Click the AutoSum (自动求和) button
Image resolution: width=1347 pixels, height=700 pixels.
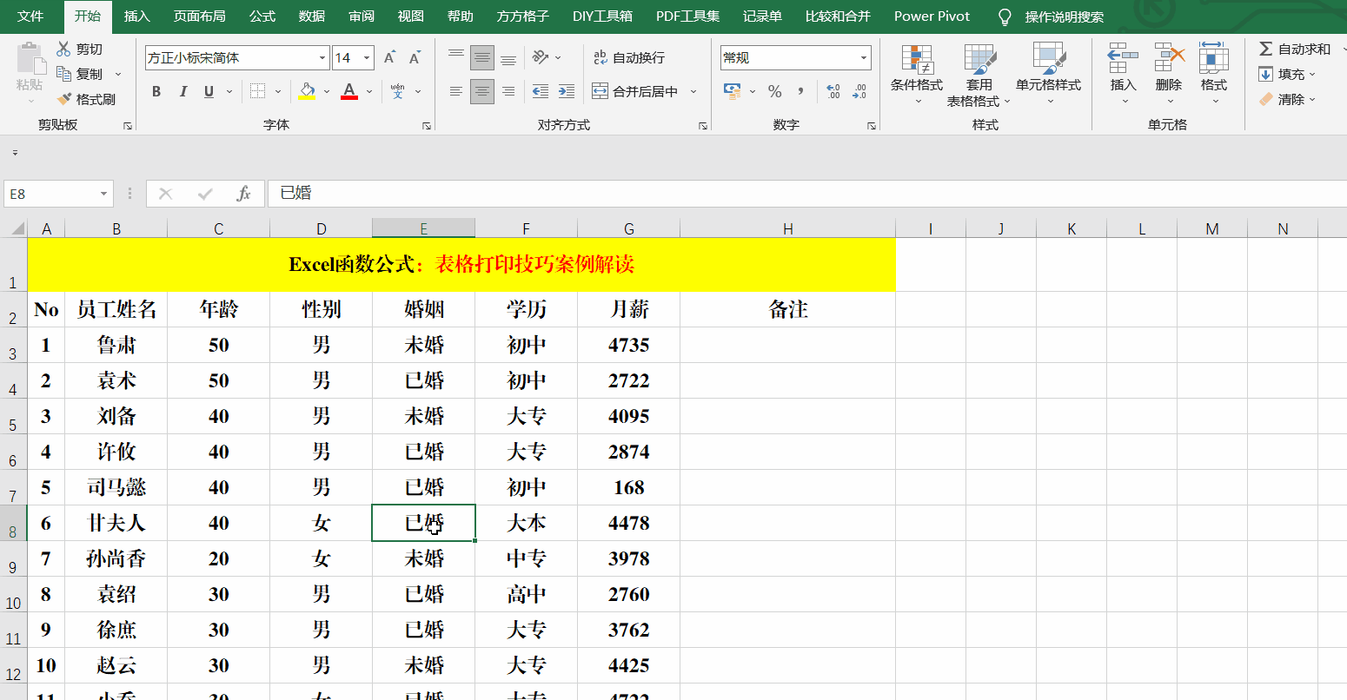click(x=1295, y=50)
